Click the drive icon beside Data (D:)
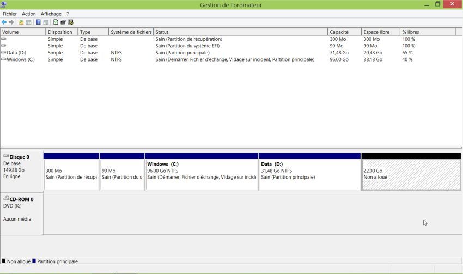The image size is (463, 274). 4,52
